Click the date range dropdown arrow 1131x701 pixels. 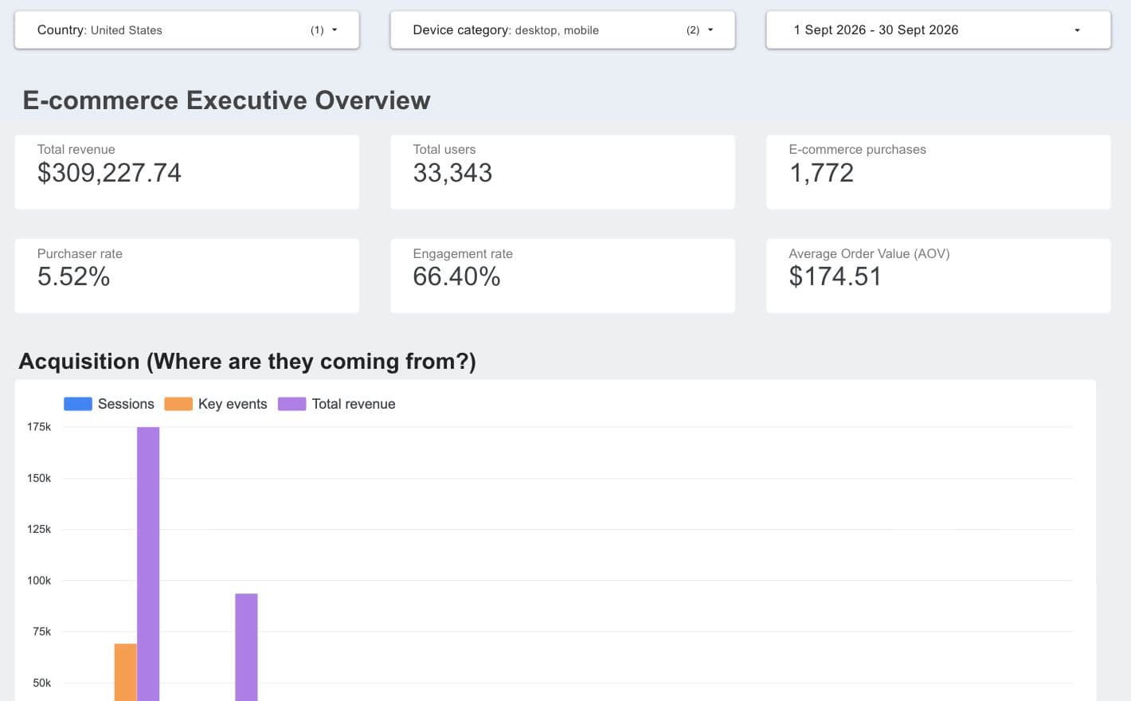(1077, 30)
